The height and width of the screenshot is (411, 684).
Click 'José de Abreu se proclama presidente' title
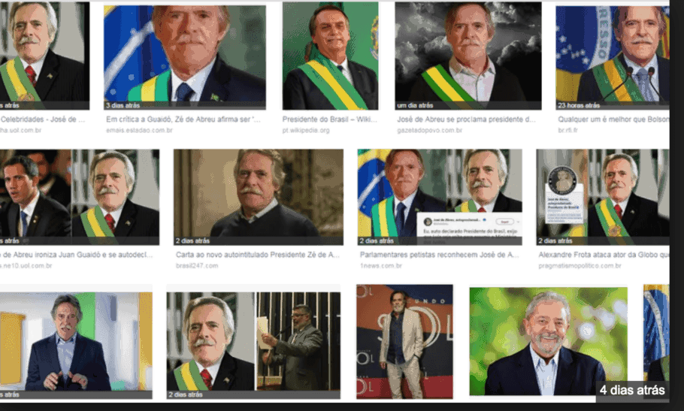click(x=466, y=119)
